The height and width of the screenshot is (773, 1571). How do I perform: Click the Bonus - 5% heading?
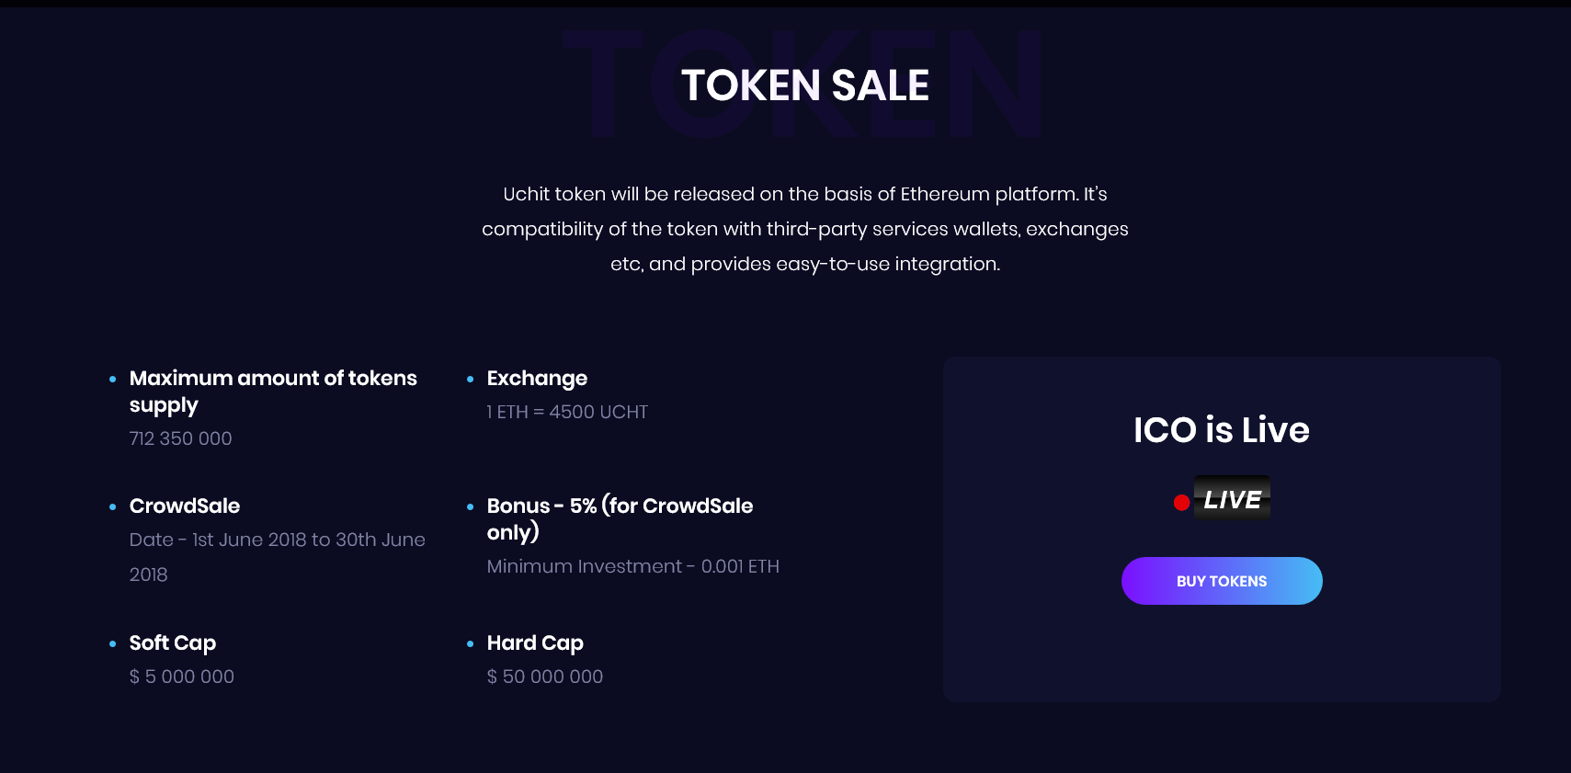[x=620, y=519]
